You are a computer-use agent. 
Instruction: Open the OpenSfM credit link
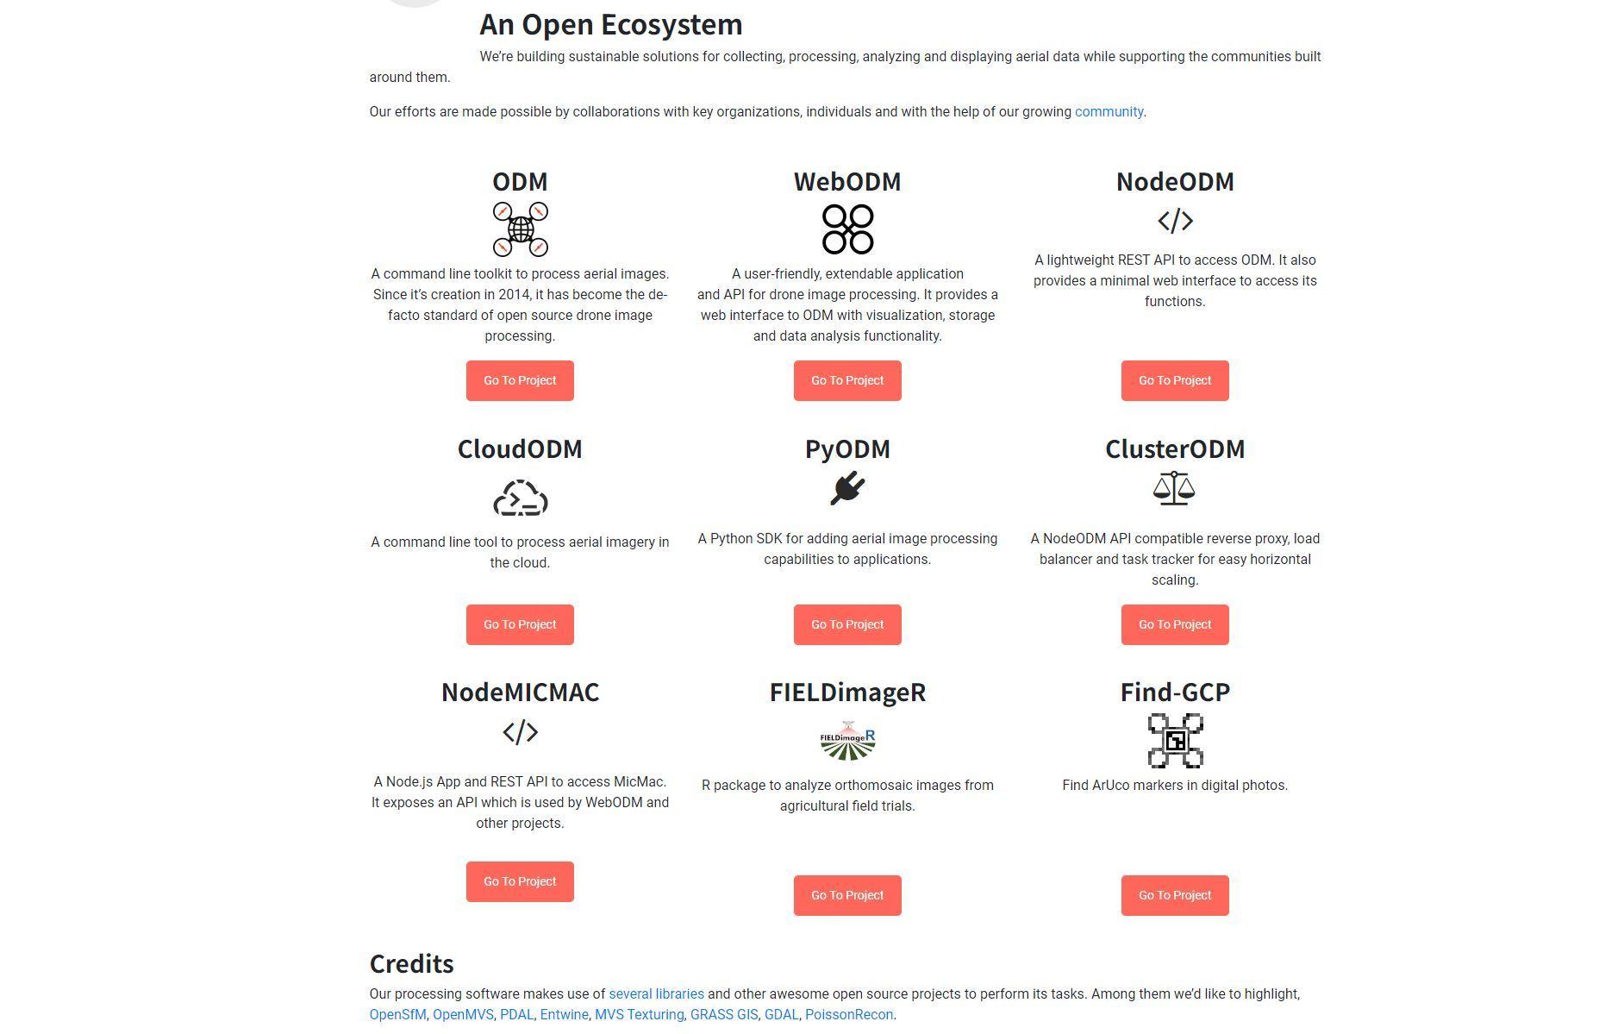[397, 1015]
